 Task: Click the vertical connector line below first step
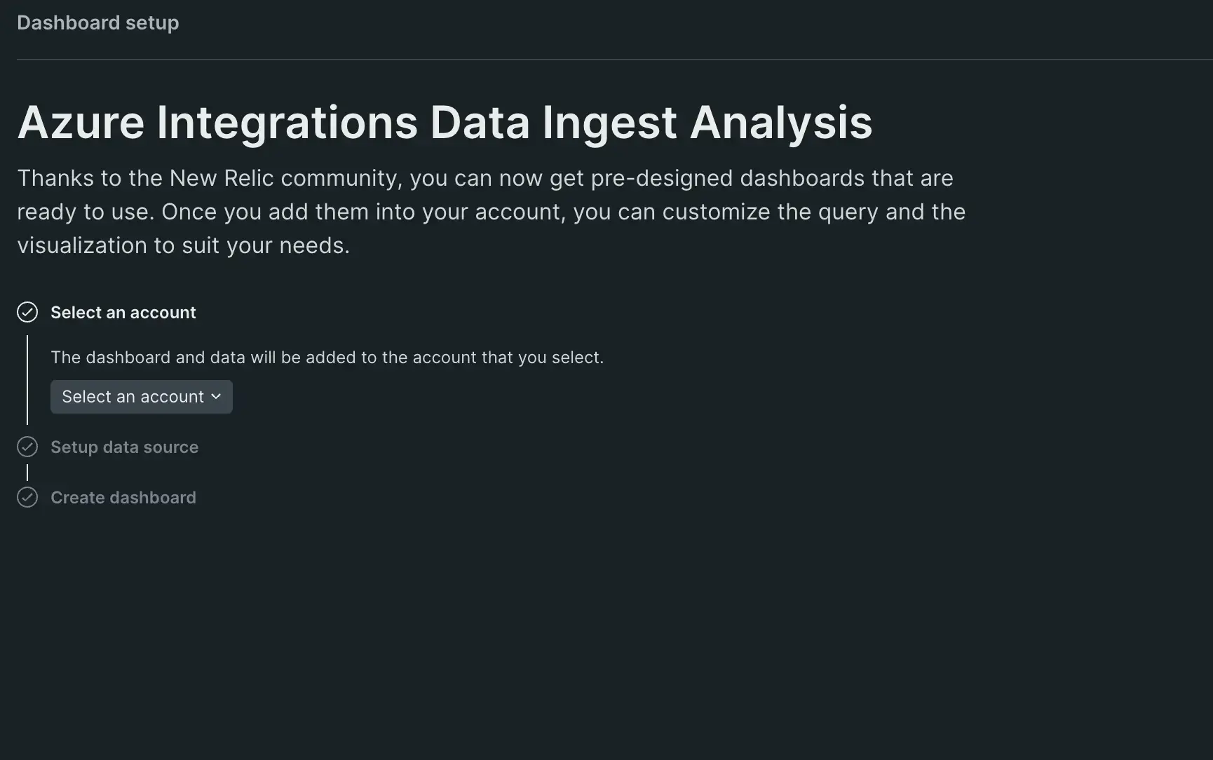27,379
